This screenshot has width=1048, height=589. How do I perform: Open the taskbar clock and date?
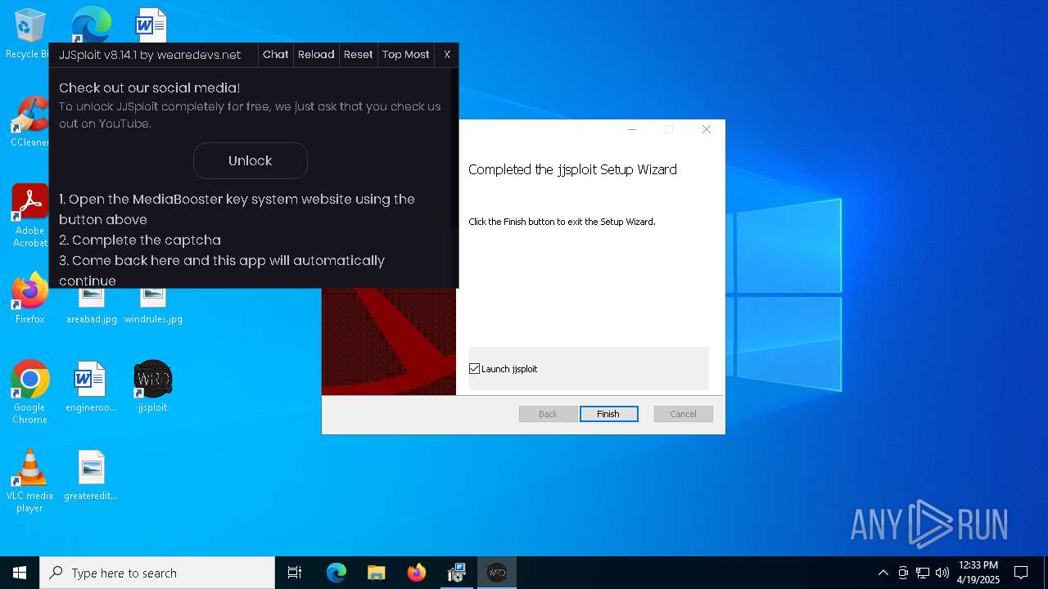(978, 573)
